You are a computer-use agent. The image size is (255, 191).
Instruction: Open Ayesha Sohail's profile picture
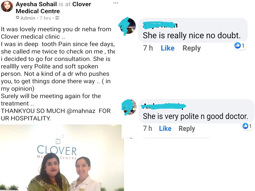tap(7, 6)
